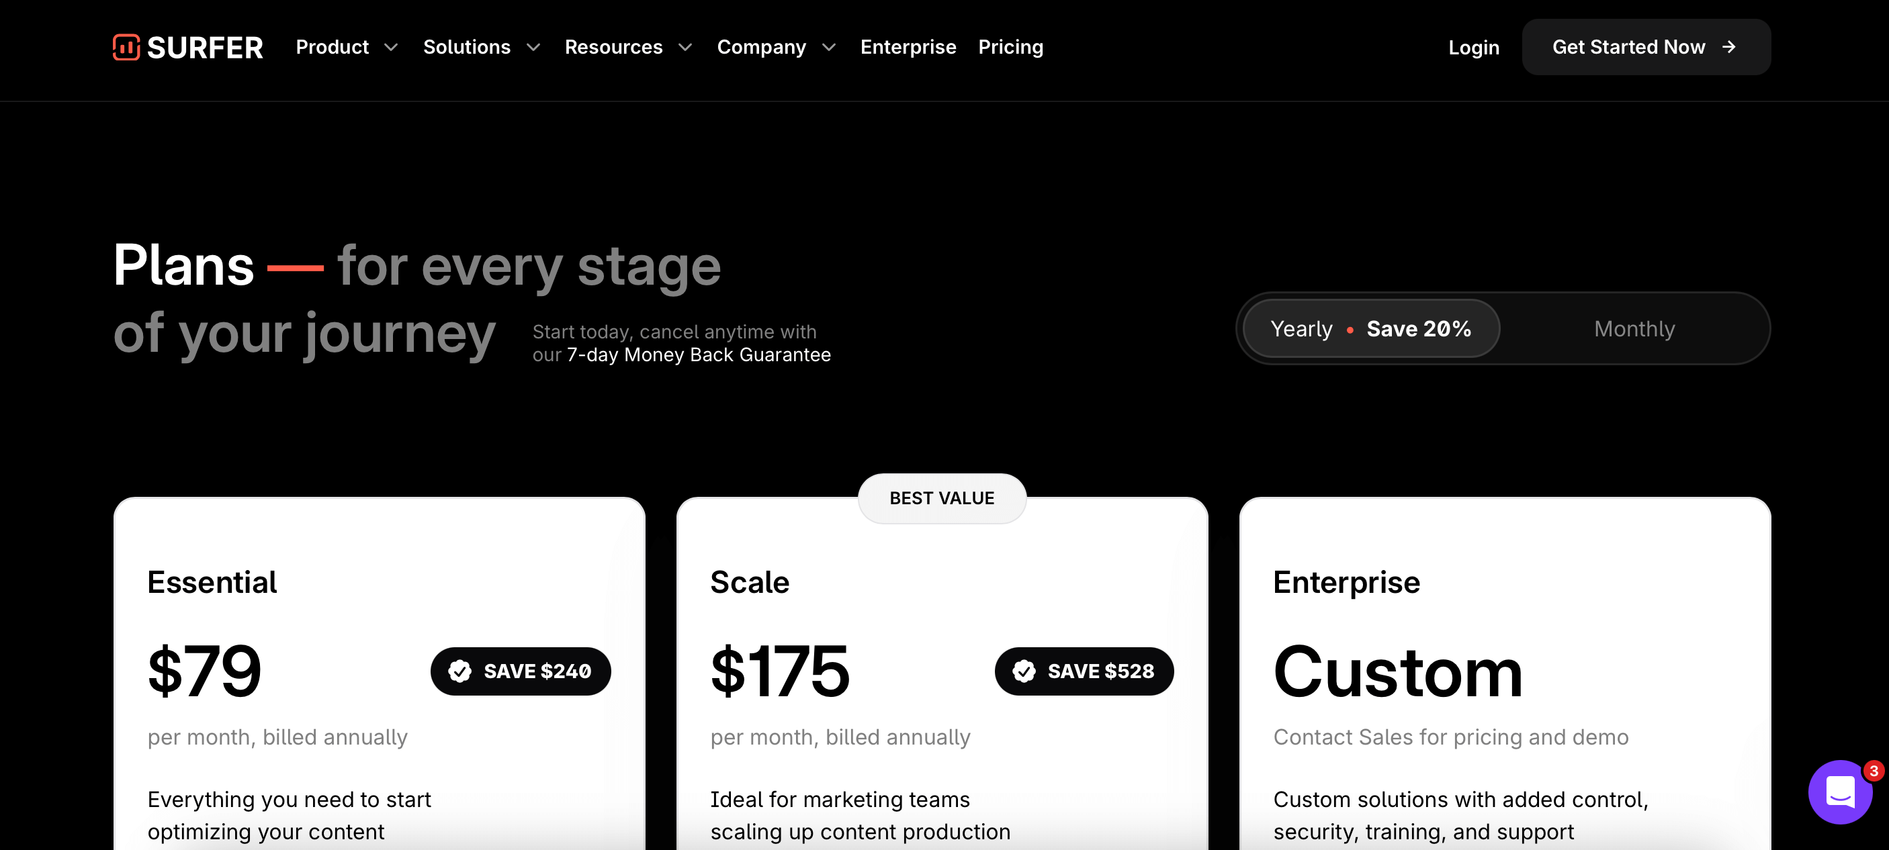Switch billing to Monthly
The width and height of the screenshot is (1889, 850).
tap(1634, 329)
